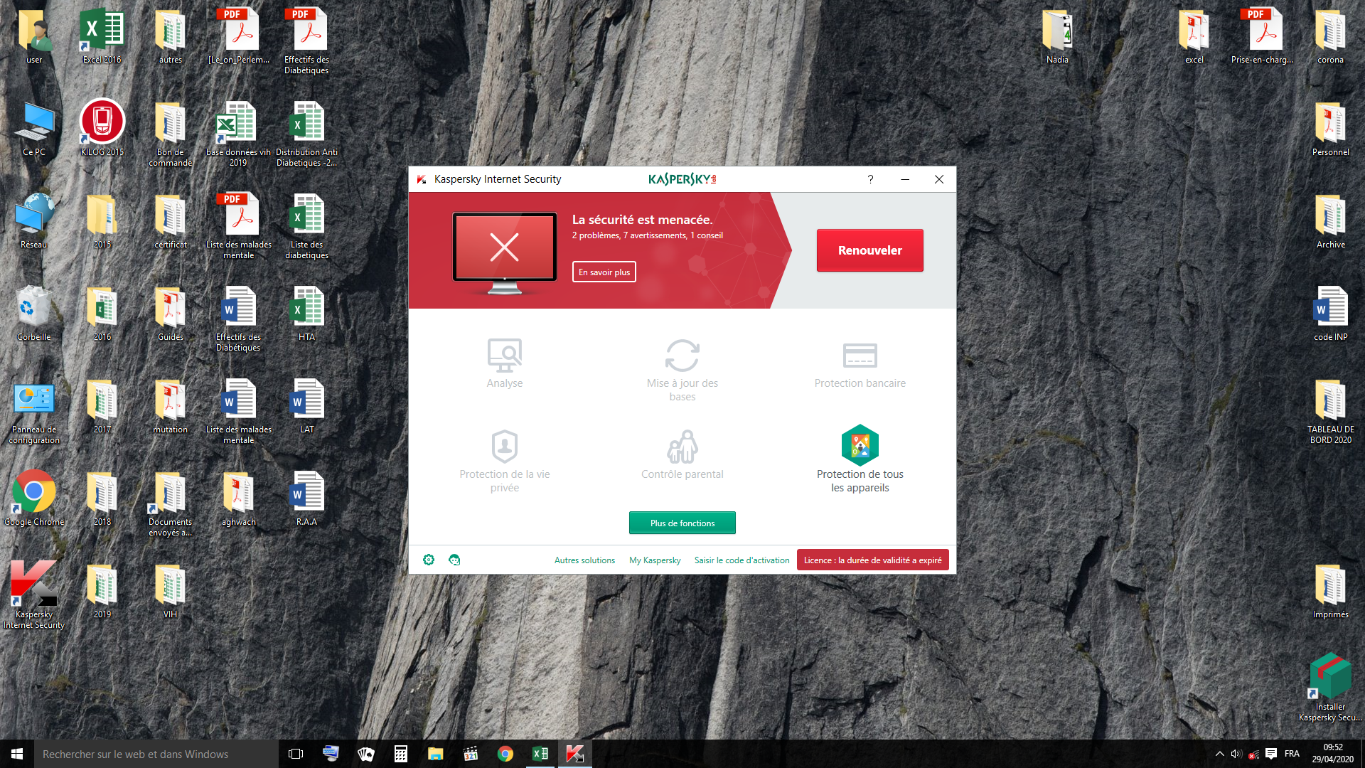Viewport: 1365px width, 768px height.
Task: Select the code INP Word document
Action: coord(1330,313)
